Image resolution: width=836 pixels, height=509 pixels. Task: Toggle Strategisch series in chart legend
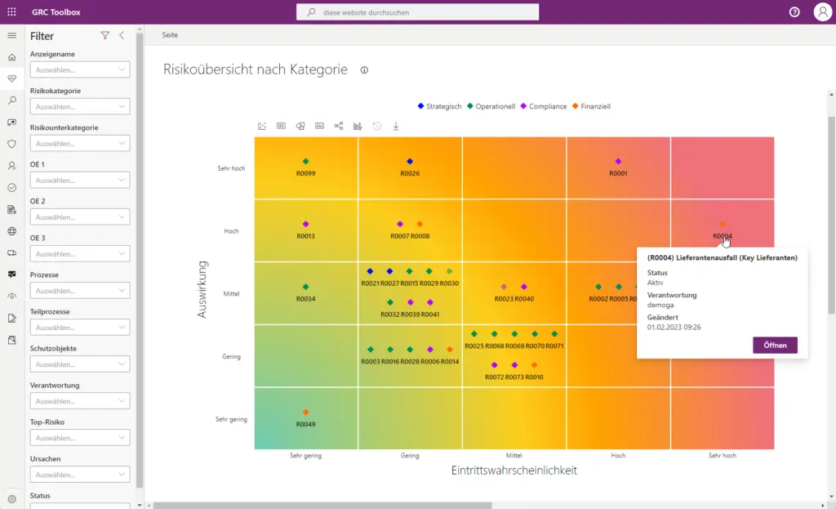click(440, 106)
